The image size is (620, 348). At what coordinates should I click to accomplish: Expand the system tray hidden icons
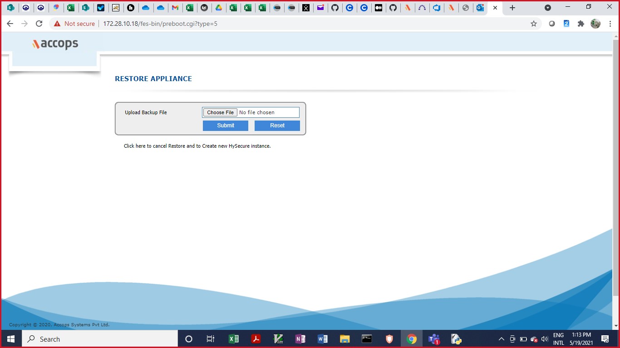502,339
